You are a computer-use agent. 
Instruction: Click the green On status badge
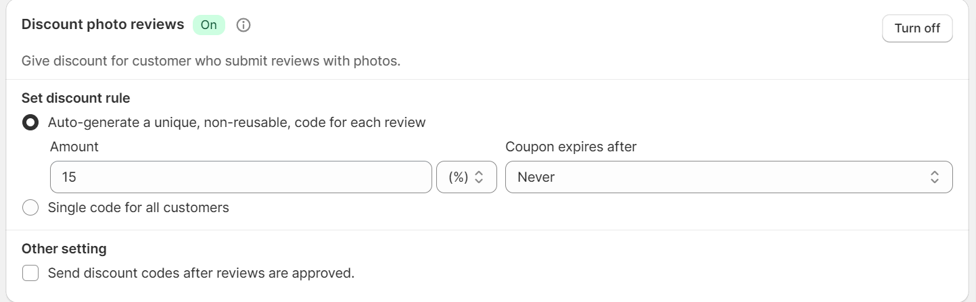pos(209,25)
